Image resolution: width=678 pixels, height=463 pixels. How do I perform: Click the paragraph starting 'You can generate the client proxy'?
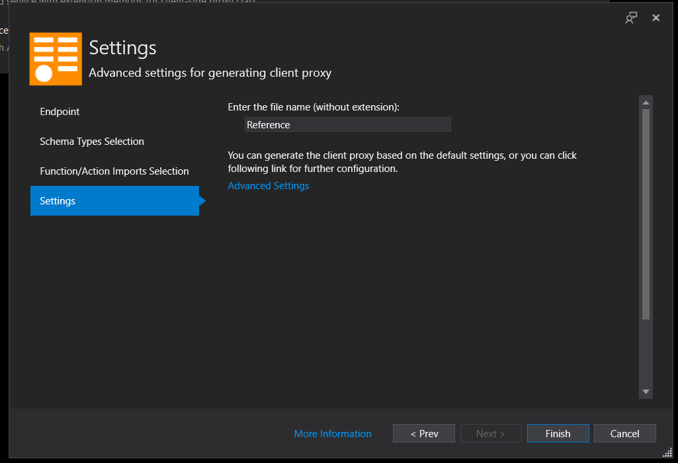(402, 161)
